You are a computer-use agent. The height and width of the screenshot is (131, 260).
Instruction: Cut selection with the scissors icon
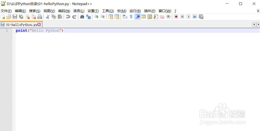[x=48, y=17]
